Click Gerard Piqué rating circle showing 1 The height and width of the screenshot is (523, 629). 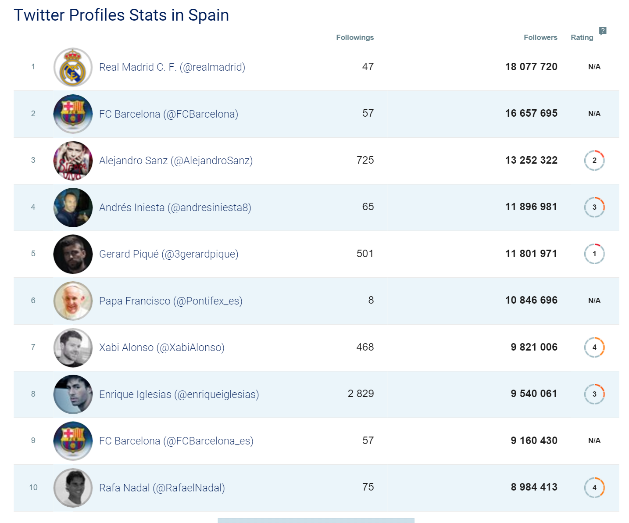coord(594,254)
